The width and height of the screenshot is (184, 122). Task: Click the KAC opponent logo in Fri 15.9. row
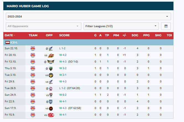click(51, 115)
